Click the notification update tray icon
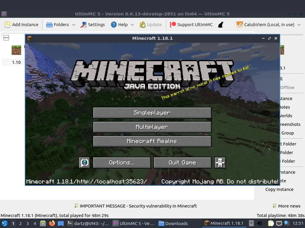The height and width of the screenshot is (228, 305). coord(287,223)
